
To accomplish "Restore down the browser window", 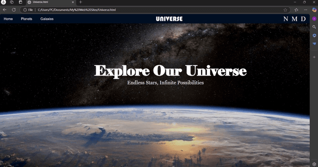I will click(304, 2).
